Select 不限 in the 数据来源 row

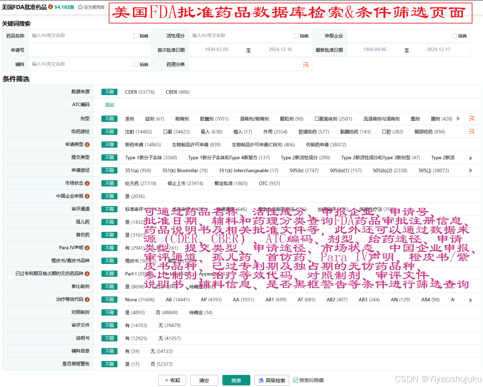pos(109,92)
